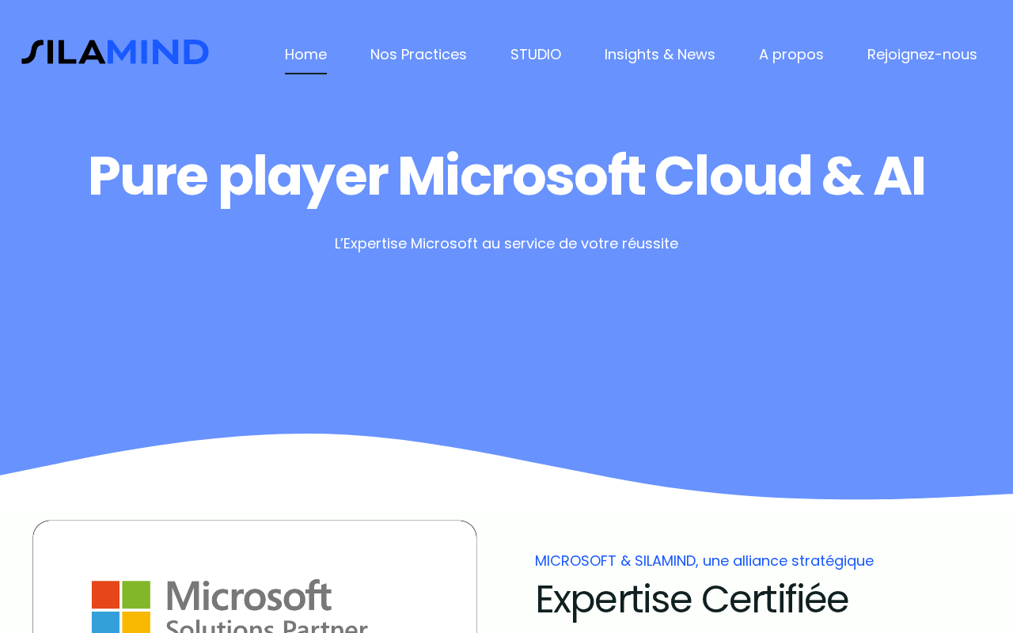Open the A propos menu
The width and height of the screenshot is (1013, 633).
tap(791, 55)
